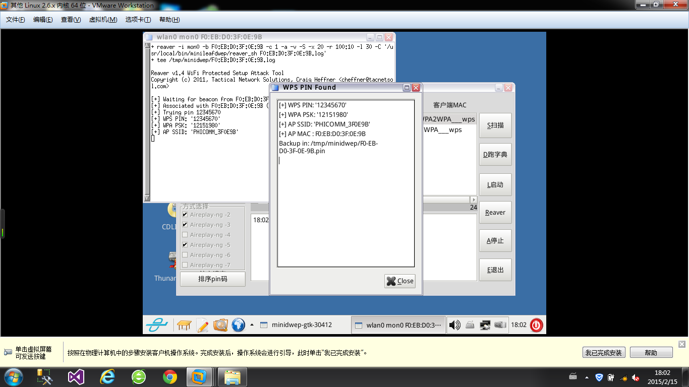Click the blue shield security tray icon
This screenshot has height=387, width=689.
click(599, 377)
